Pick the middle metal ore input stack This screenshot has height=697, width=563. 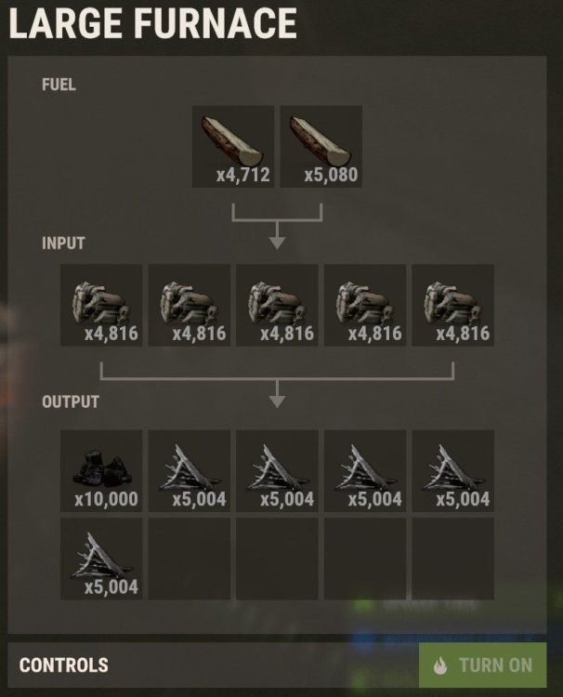[277, 305]
